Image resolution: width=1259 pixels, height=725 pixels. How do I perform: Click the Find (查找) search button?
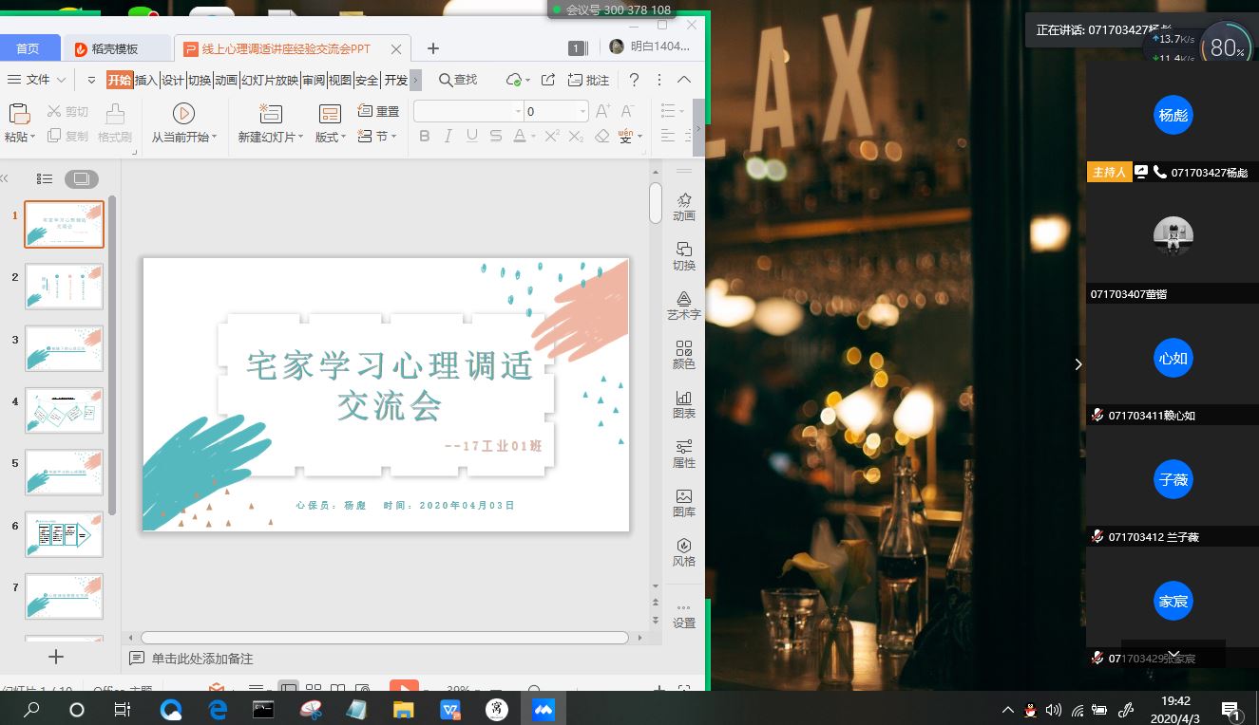(458, 80)
